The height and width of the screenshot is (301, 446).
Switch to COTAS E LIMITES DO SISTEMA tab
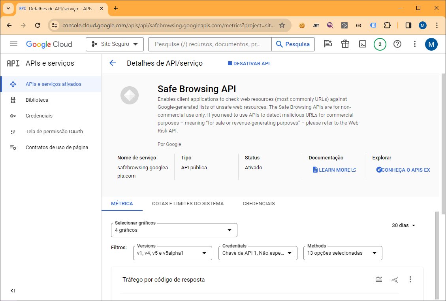pos(188,204)
